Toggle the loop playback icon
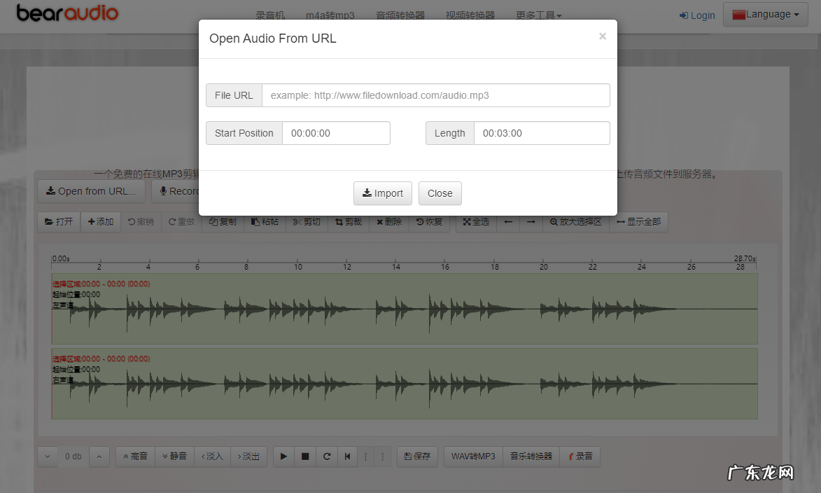Image resolution: width=821 pixels, height=493 pixels. click(x=326, y=457)
